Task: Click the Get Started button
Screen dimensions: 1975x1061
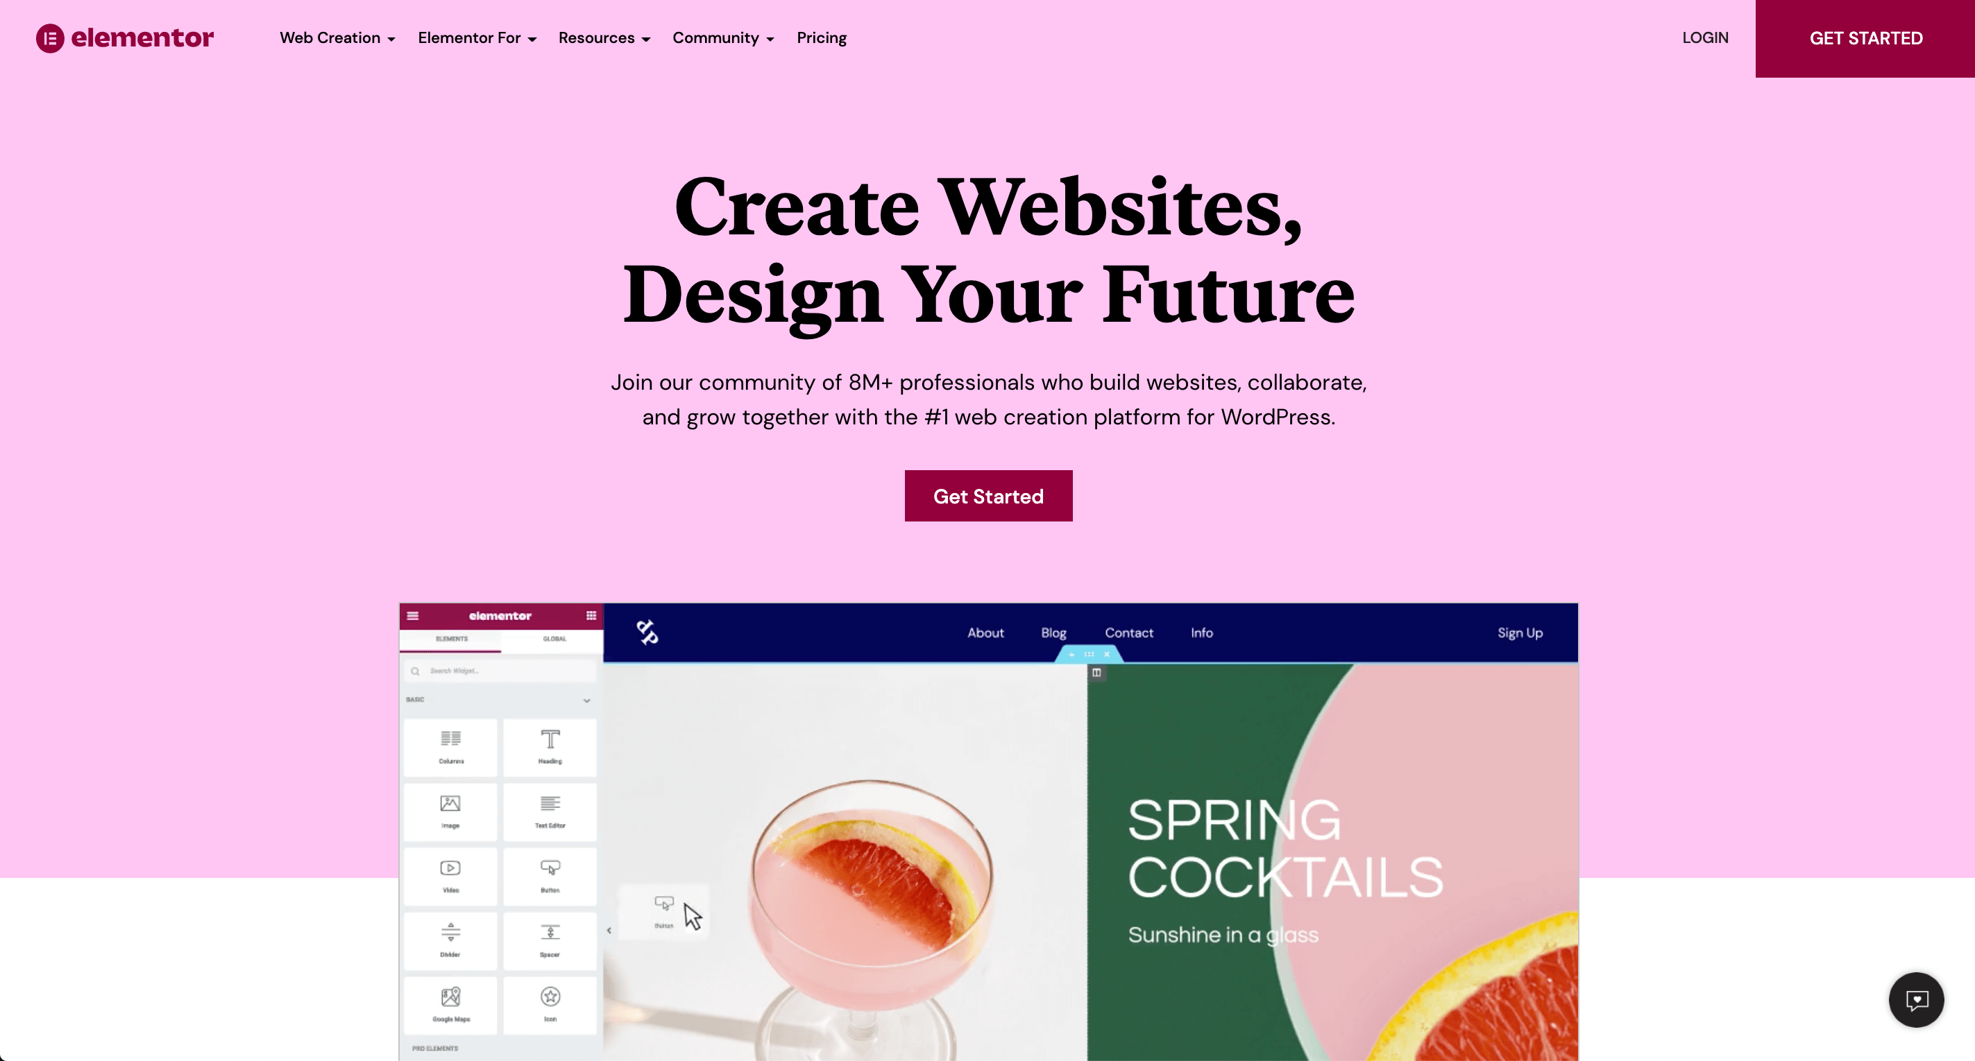Action: click(x=988, y=497)
